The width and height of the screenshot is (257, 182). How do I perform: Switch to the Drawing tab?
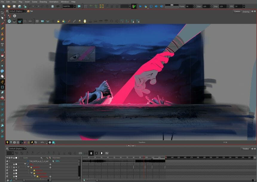click(x=246, y=11)
